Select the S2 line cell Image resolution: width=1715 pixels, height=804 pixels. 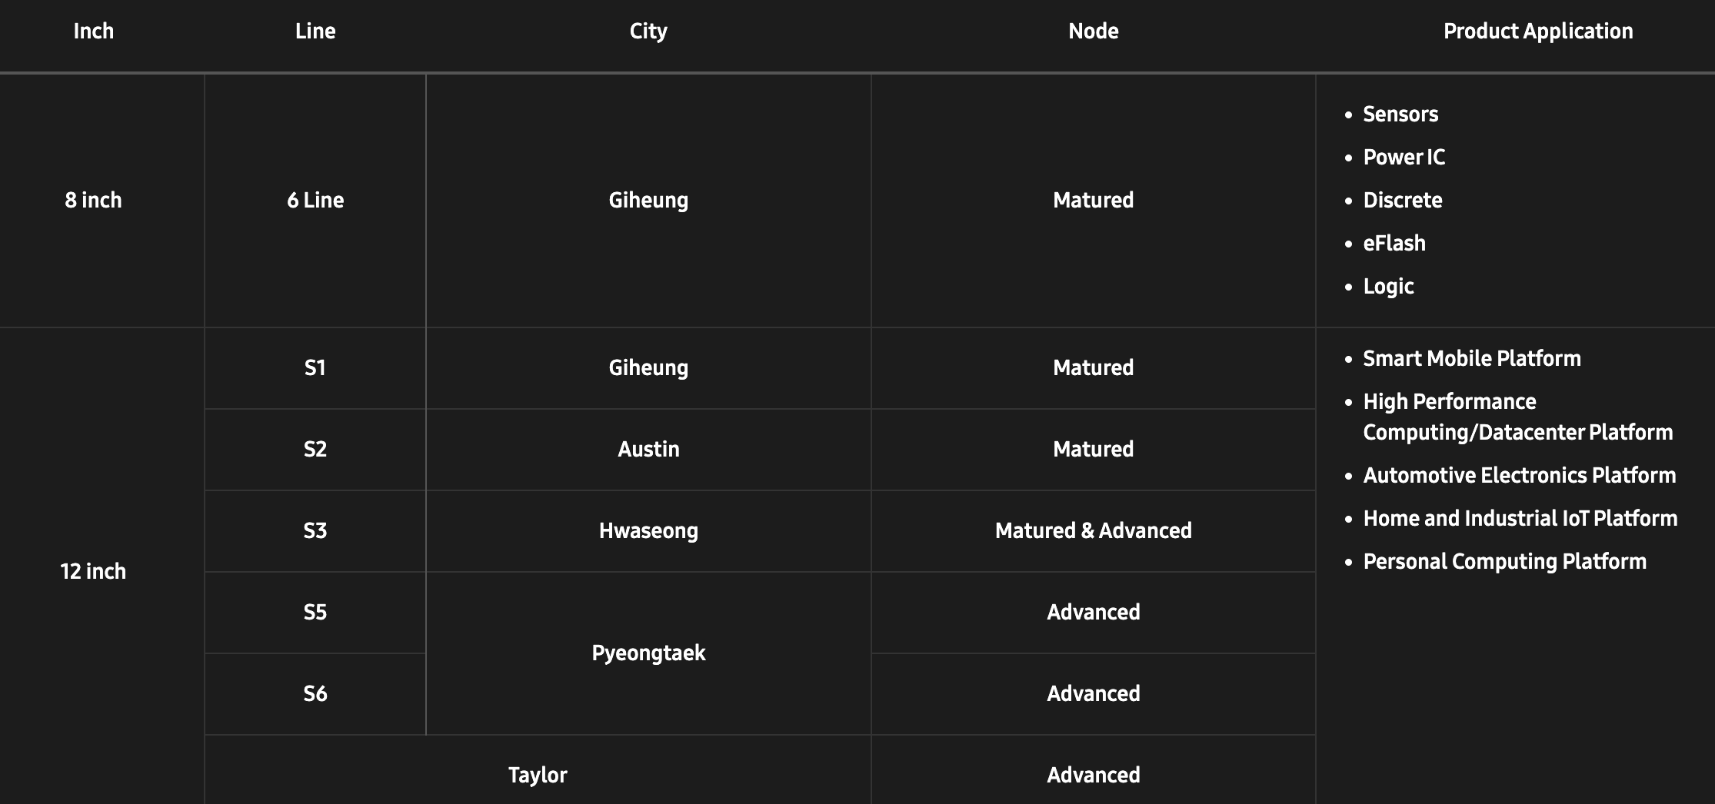315,450
